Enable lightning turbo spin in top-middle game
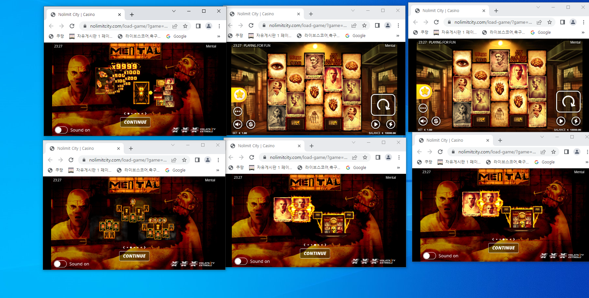This screenshot has width=589, height=298. pyautogui.click(x=391, y=124)
